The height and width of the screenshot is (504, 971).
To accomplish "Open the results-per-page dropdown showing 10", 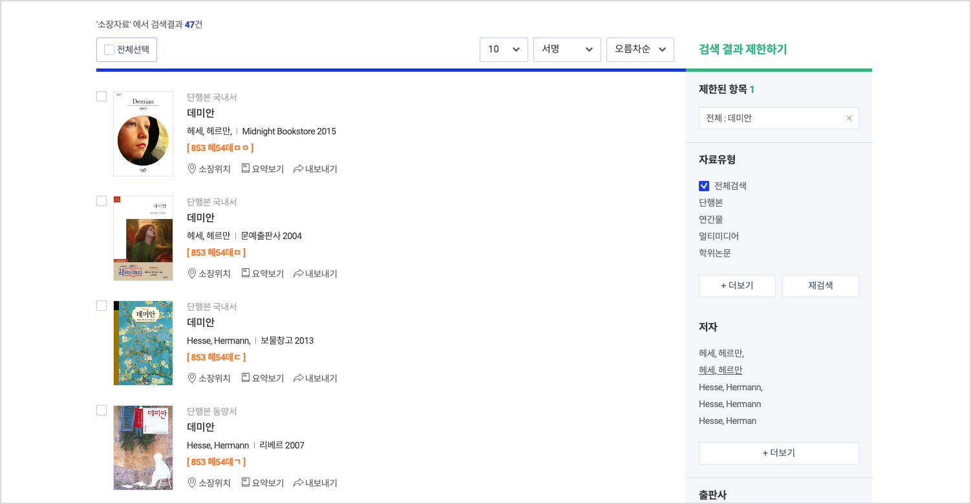I will 504,50.
